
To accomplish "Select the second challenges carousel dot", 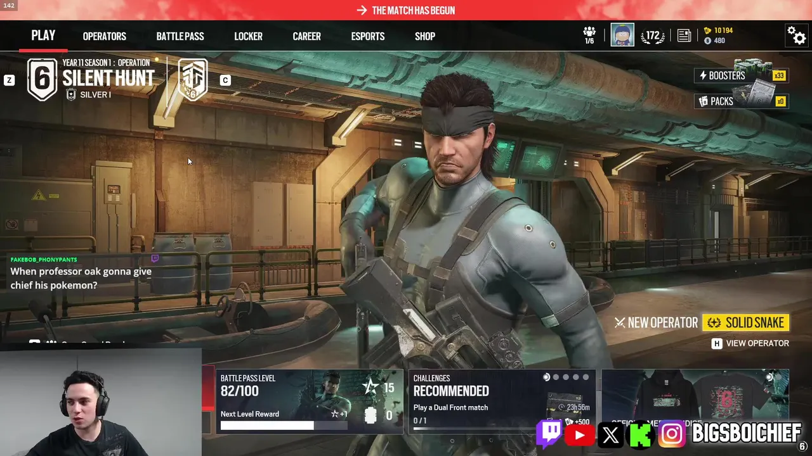I will pyautogui.click(x=556, y=377).
